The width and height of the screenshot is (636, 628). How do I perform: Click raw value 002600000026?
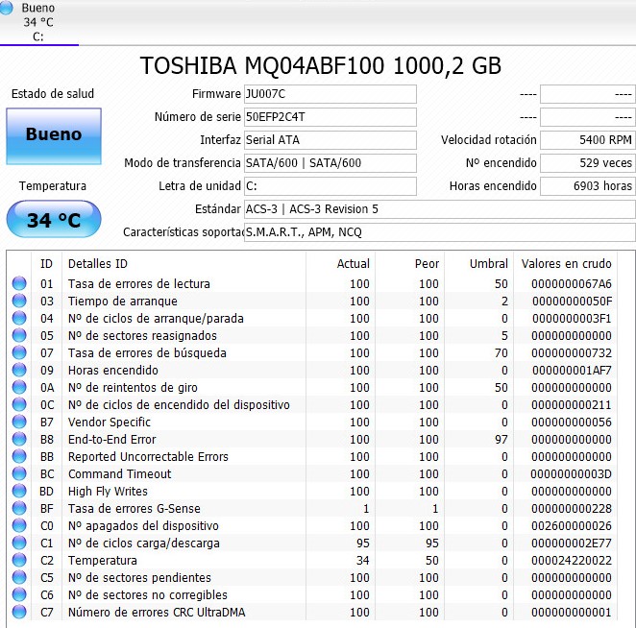(x=571, y=526)
